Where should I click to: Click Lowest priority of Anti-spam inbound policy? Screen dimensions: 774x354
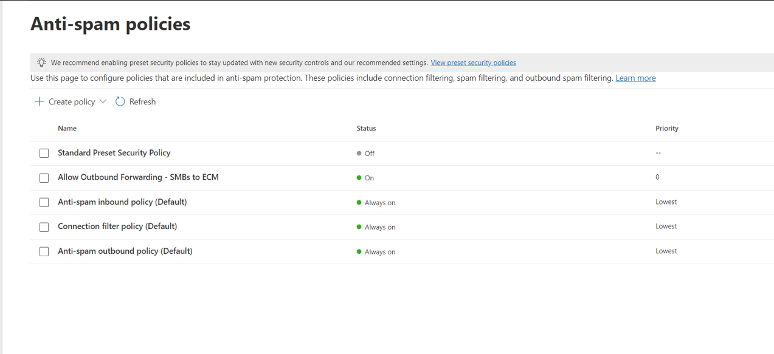tap(666, 202)
